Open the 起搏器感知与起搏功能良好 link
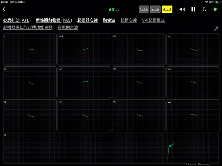Screen dimensions: 222x166 (28, 27)
